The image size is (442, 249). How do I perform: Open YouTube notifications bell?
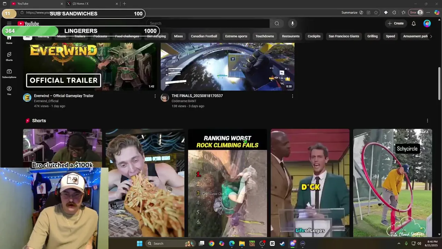pos(414,24)
